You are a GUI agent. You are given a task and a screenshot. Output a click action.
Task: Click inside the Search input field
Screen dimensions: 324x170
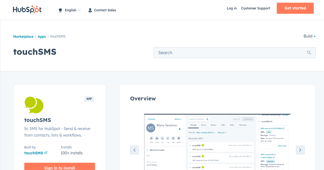[x=216, y=53]
